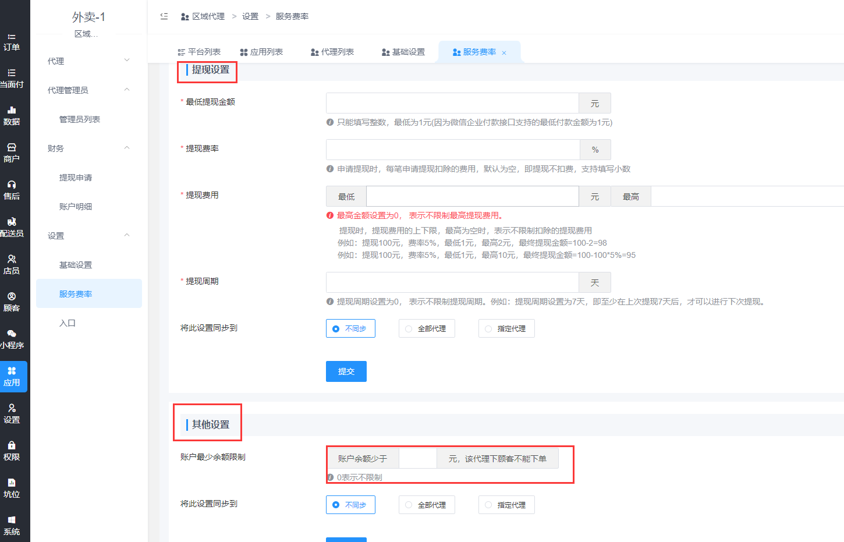The height and width of the screenshot is (542, 844).
Task: Click info icon beside 最低提现金额 hint
Action: tap(330, 122)
